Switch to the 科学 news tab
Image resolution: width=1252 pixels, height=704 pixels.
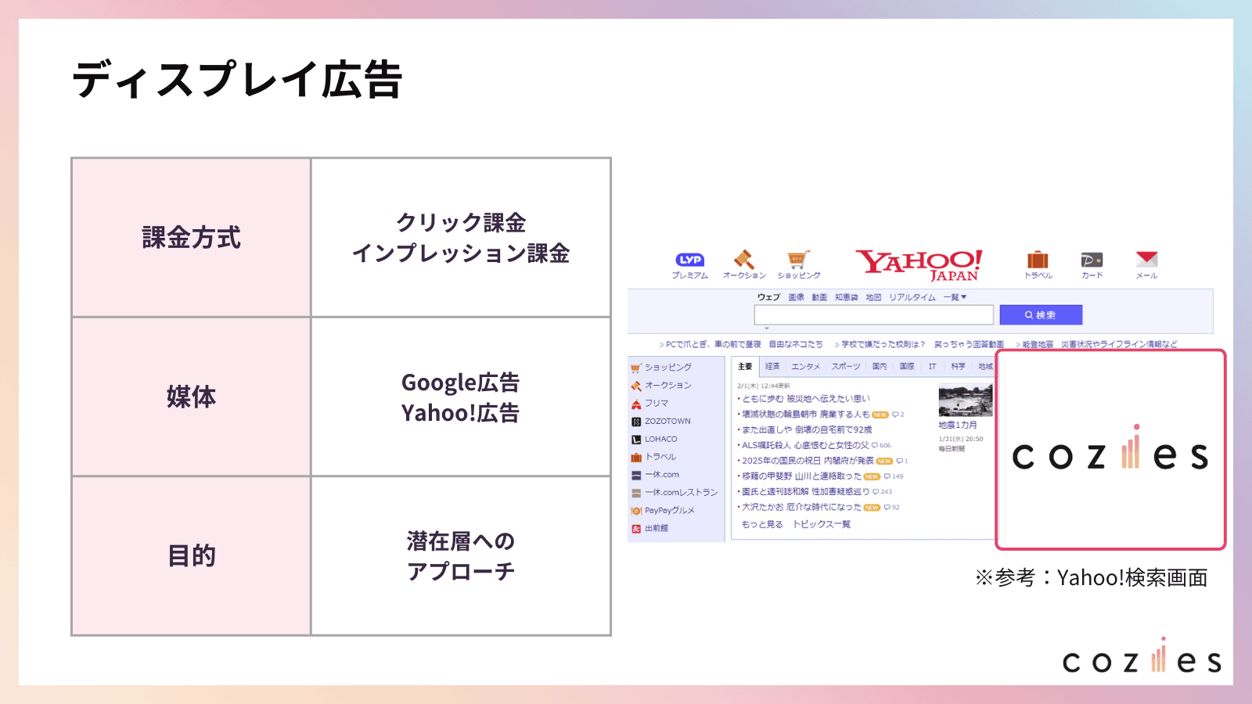click(x=958, y=366)
